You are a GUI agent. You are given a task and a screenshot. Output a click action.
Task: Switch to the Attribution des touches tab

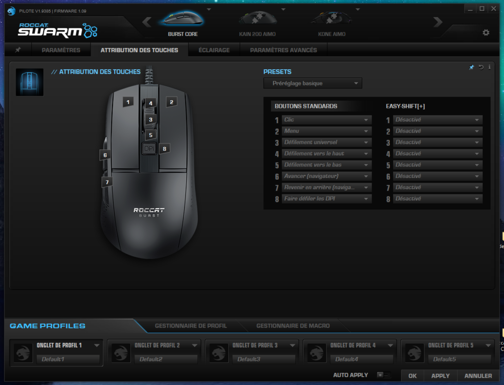click(x=139, y=50)
